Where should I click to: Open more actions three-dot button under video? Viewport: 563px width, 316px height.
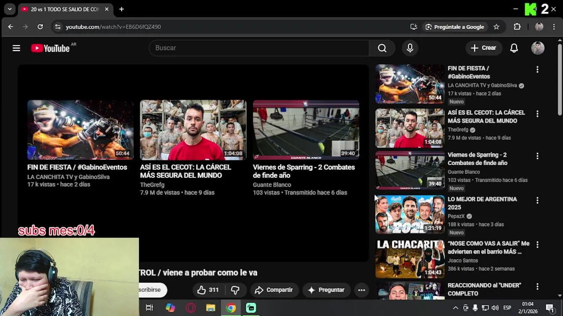pyautogui.click(x=362, y=290)
